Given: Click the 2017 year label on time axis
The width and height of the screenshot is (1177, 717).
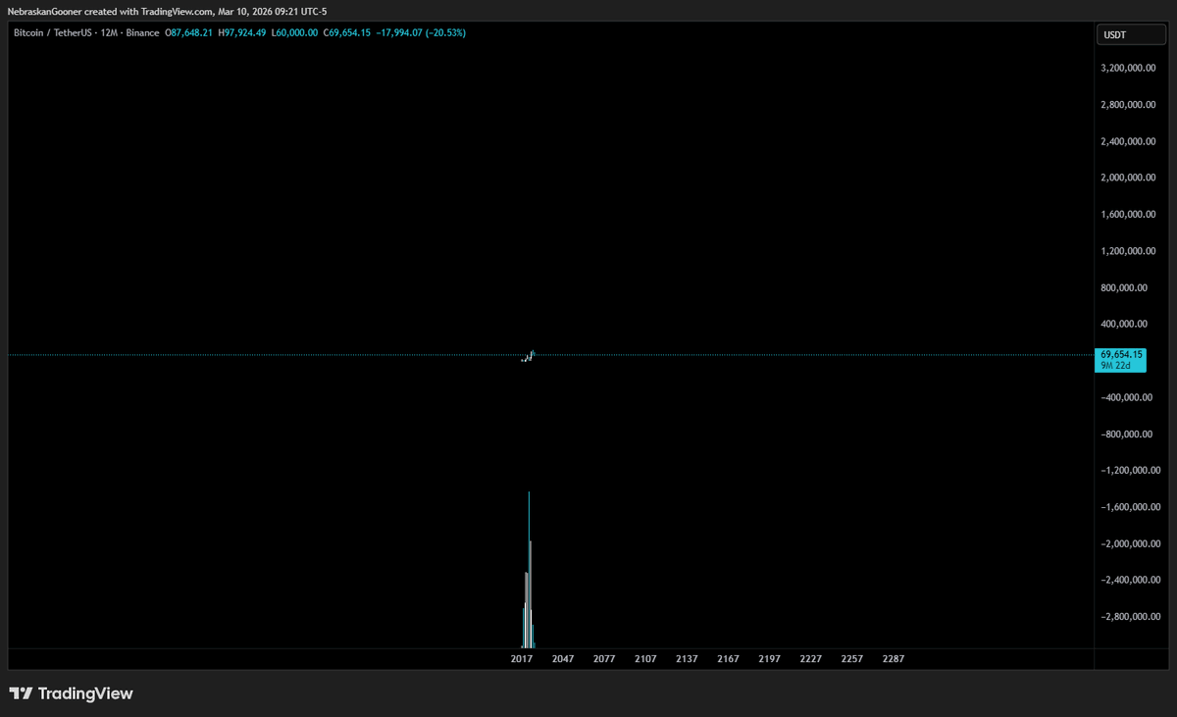Looking at the screenshot, I should click(x=522, y=658).
